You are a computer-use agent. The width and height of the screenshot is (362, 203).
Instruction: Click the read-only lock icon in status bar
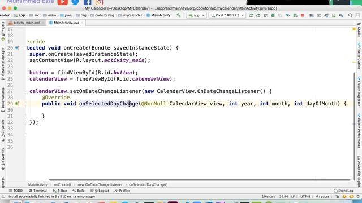[x=337, y=197]
